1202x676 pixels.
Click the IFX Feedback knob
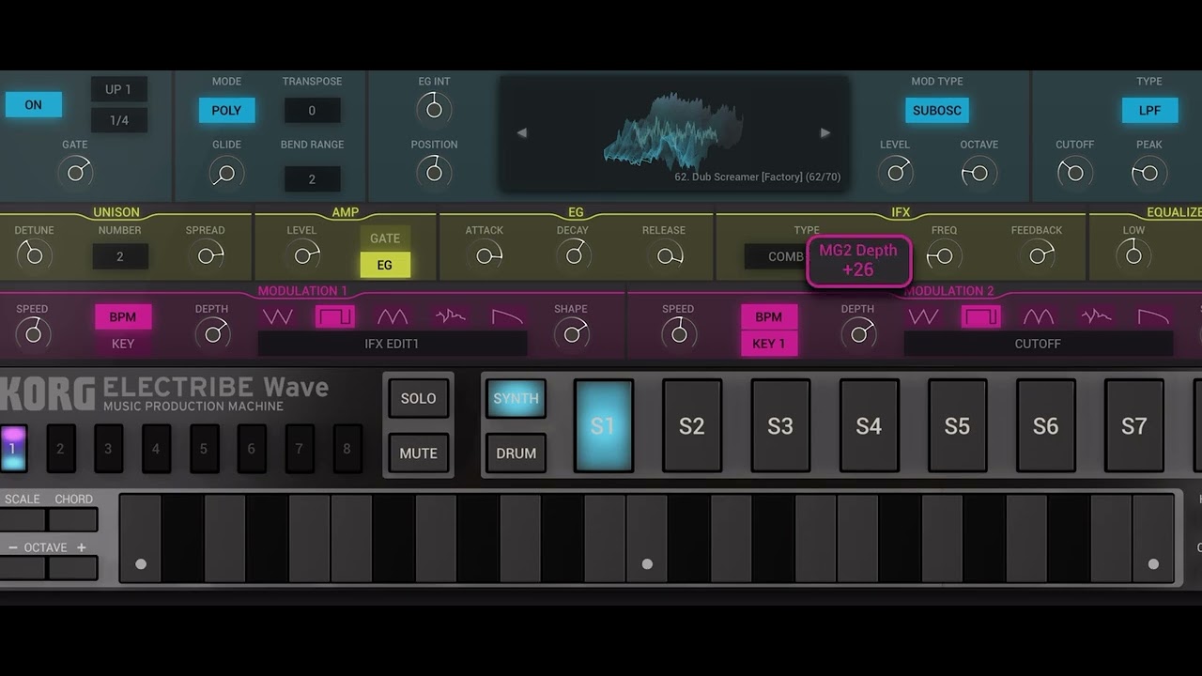[x=1037, y=254]
